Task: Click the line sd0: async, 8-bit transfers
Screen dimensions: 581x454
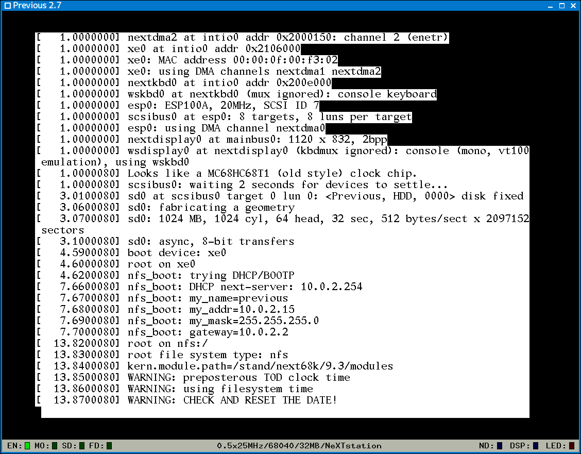Action: pos(165,242)
